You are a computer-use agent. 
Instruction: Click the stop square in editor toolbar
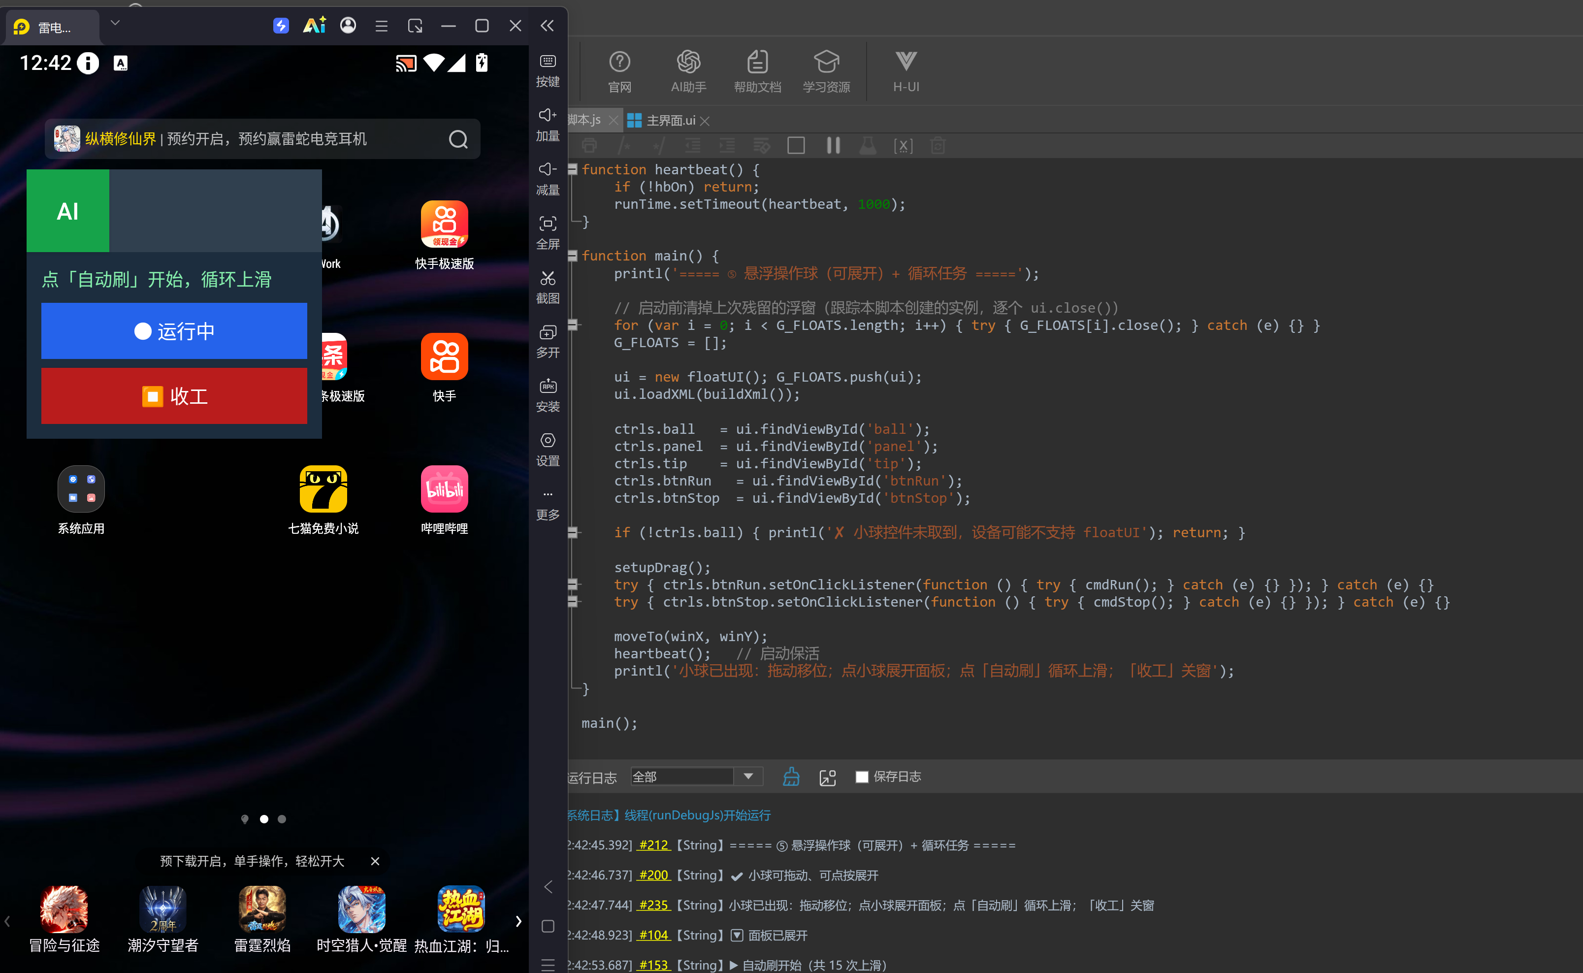click(796, 145)
